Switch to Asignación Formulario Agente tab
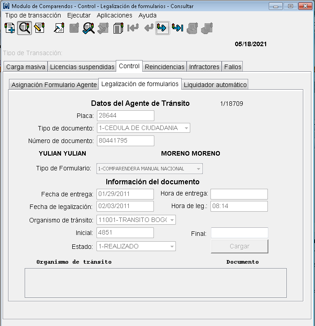This screenshot has height=326, width=315. tap(54, 85)
